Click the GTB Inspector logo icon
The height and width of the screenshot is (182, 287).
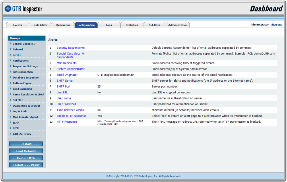point(8,9)
